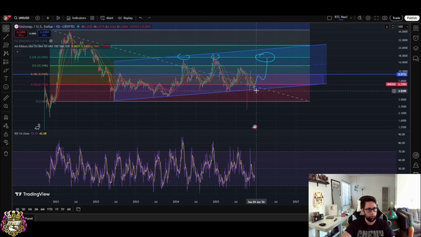This screenshot has width=421, height=237.
Task: Click the trash remove objects icon
Action: click(x=6, y=153)
